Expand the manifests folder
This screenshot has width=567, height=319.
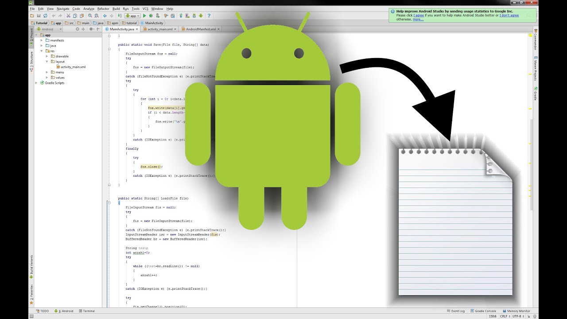(x=42, y=40)
